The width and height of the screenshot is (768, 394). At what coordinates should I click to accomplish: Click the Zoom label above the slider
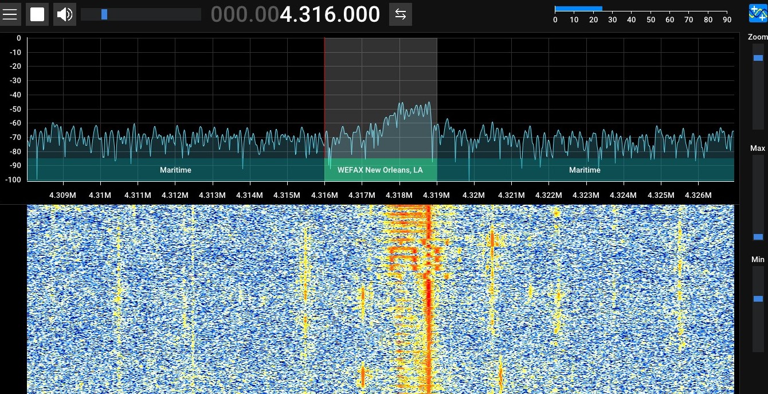(x=758, y=37)
